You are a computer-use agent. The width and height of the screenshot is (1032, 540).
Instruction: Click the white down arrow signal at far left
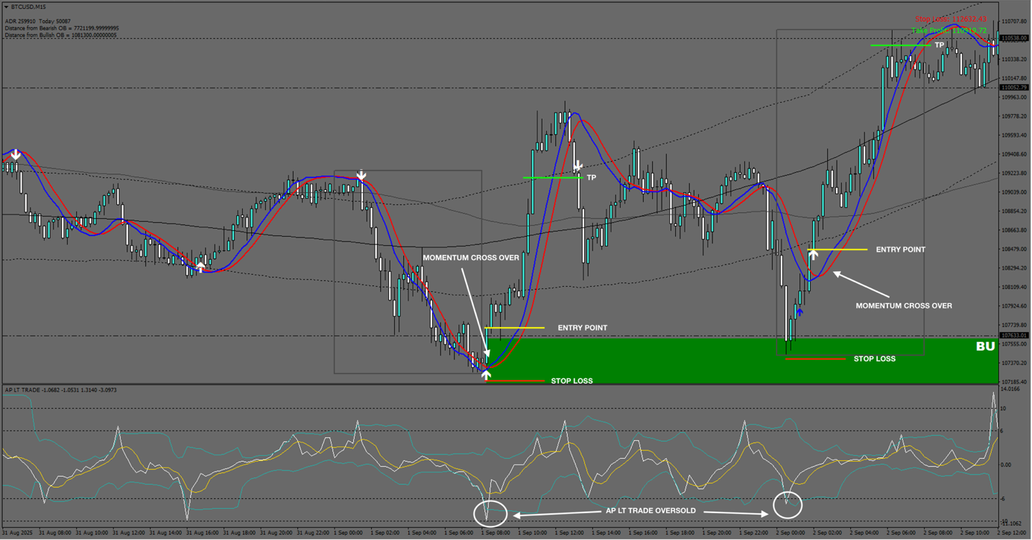pyautogui.click(x=16, y=154)
